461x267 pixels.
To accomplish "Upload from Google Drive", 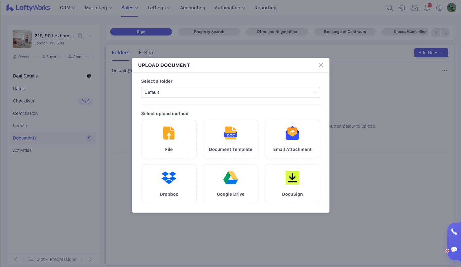I will point(230,184).
